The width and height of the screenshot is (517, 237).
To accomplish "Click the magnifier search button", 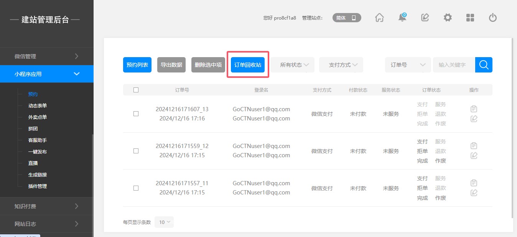I will [484, 65].
